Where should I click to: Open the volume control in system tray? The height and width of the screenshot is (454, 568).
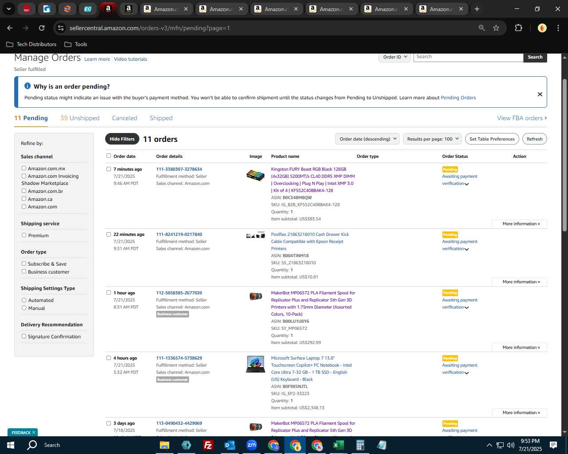pos(511,445)
